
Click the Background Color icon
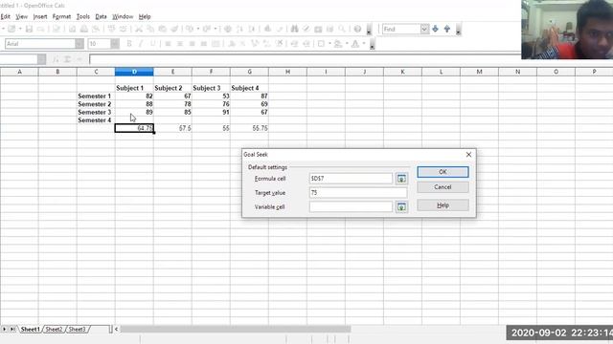coord(338,44)
